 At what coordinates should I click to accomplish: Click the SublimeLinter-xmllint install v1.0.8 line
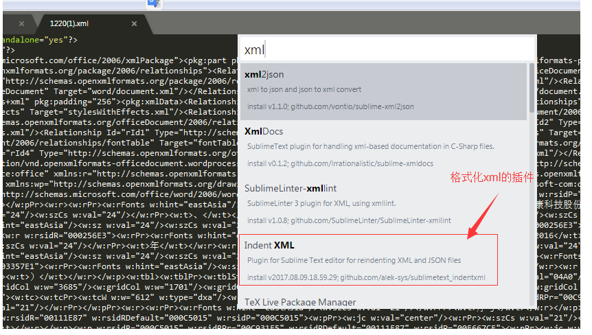[x=349, y=220]
